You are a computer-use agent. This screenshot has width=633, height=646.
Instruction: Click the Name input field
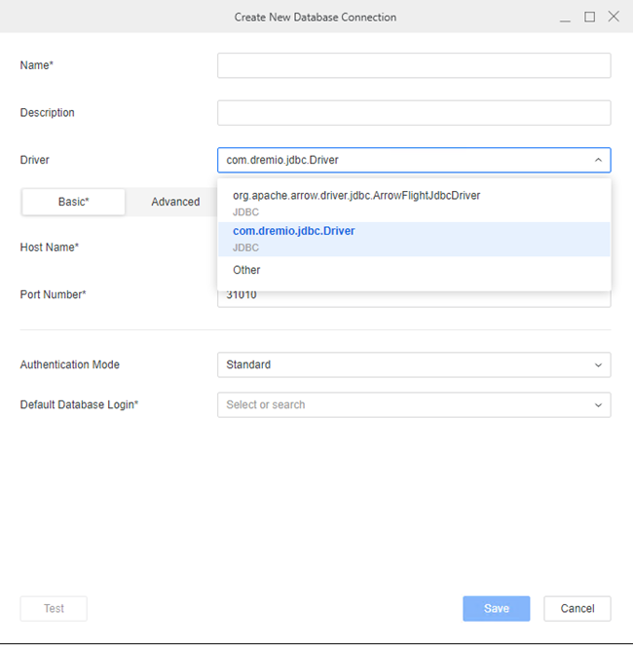tap(413, 65)
